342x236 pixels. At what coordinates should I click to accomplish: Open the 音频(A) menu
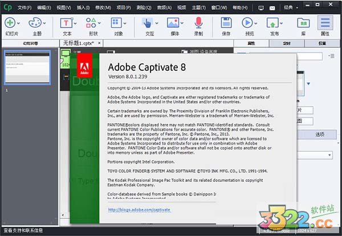point(165,7)
